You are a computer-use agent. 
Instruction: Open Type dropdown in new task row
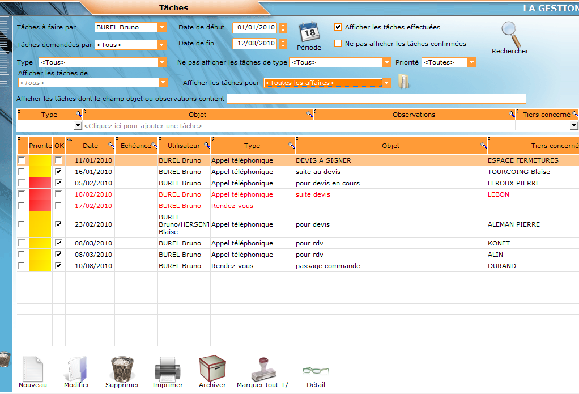point(78,126)
